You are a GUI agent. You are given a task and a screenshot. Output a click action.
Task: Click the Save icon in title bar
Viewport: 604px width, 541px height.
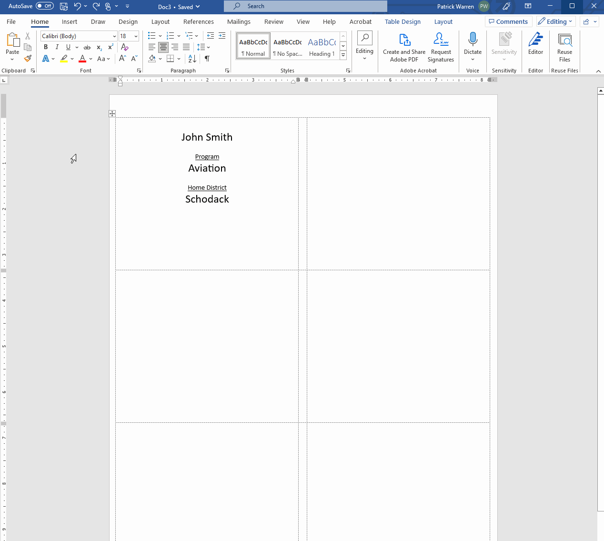pos(64,6)
